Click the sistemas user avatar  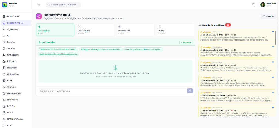(263, 5)
